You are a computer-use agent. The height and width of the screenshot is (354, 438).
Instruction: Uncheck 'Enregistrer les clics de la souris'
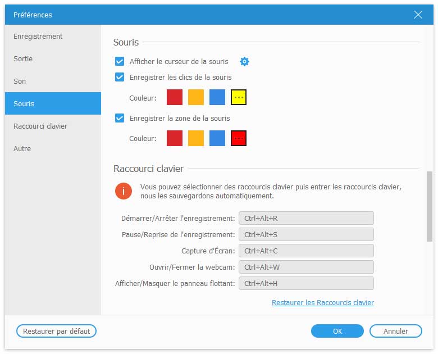120,78
